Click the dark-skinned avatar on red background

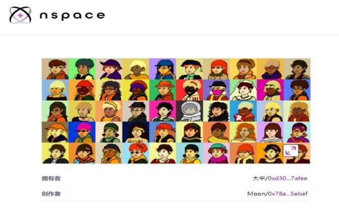[x=190, y=90]
